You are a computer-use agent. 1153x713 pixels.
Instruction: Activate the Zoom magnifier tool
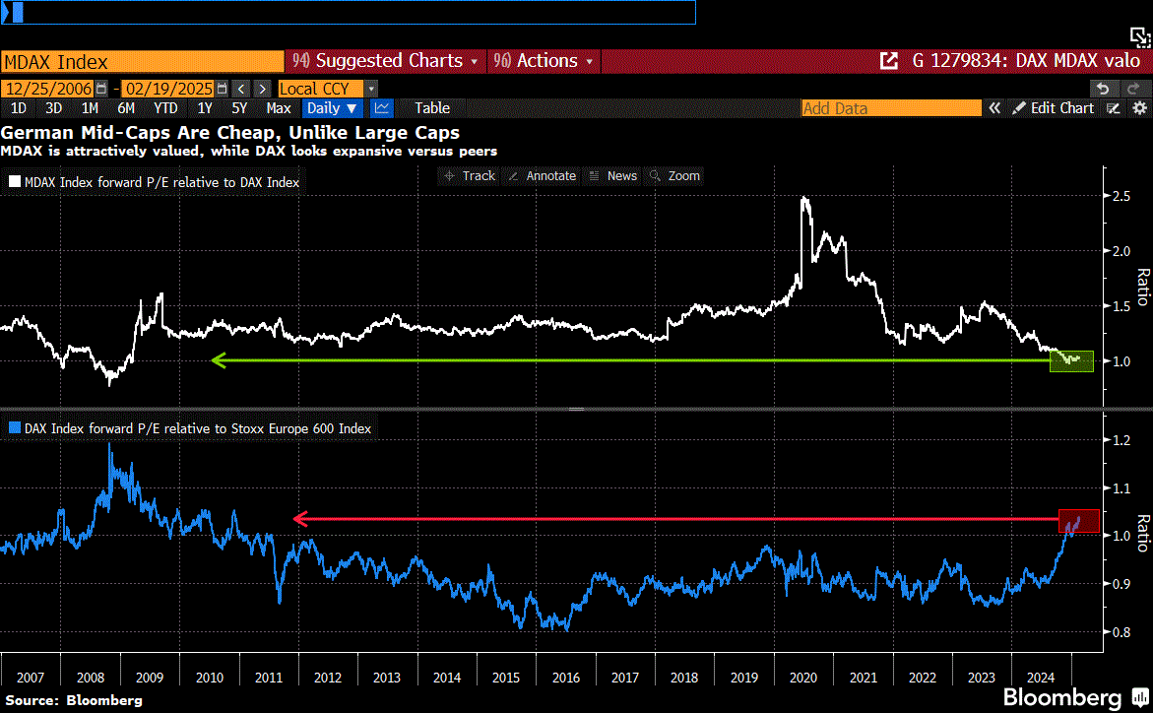[x=675, y=176]
